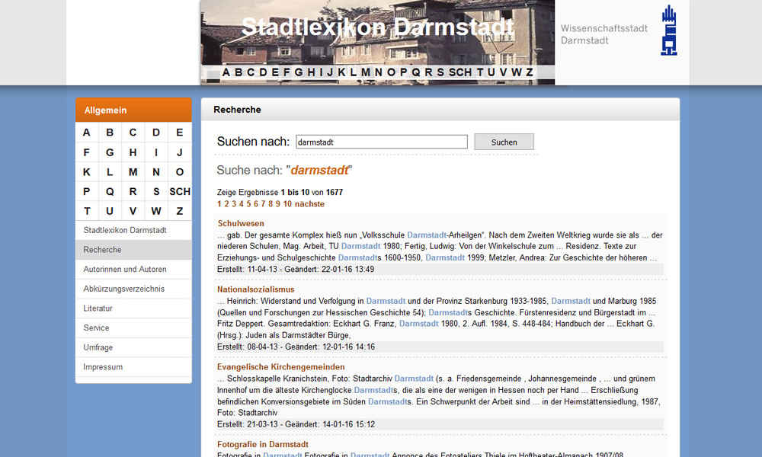
Task: Open the Schulwesen search result
Action: [x=241, y=224]
